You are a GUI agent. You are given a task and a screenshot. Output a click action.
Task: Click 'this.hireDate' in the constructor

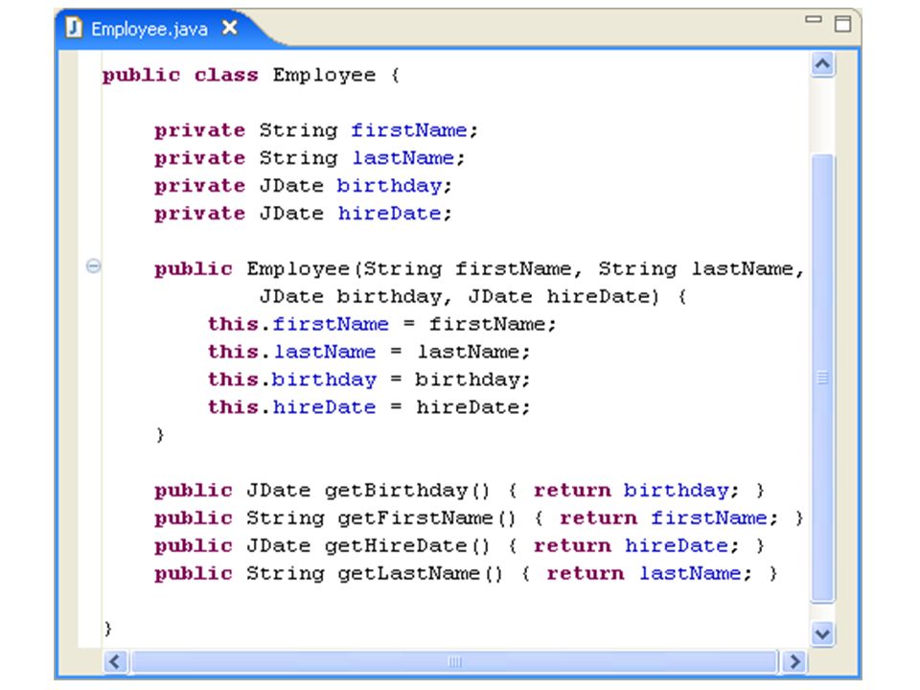291,407
